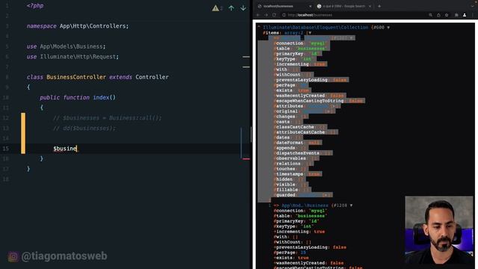
Task: Click 'use App\Models\Business;' import line
Action: [66, 46]
